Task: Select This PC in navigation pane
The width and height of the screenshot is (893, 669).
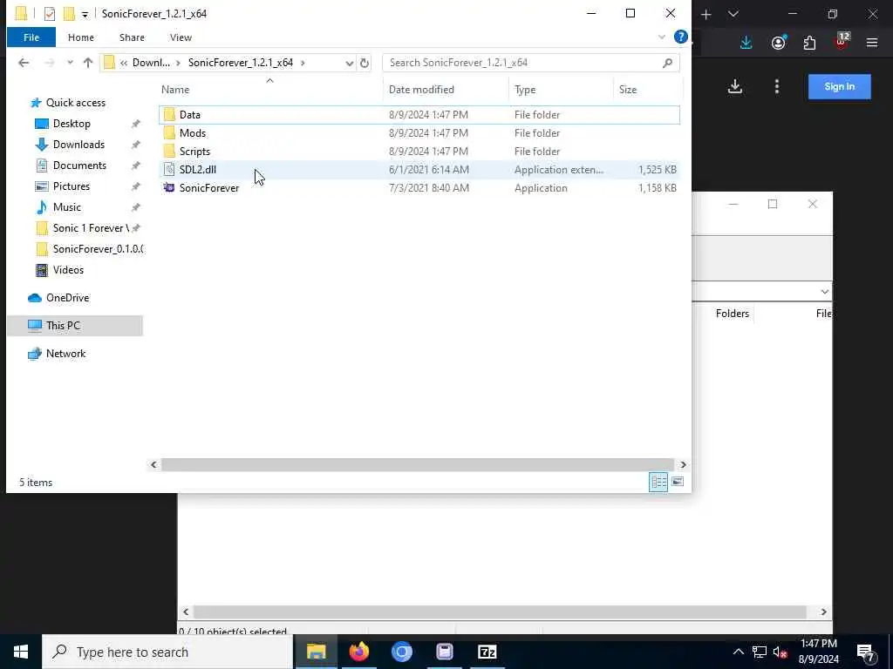Action: pyautogui.click(x=75, y=326)
